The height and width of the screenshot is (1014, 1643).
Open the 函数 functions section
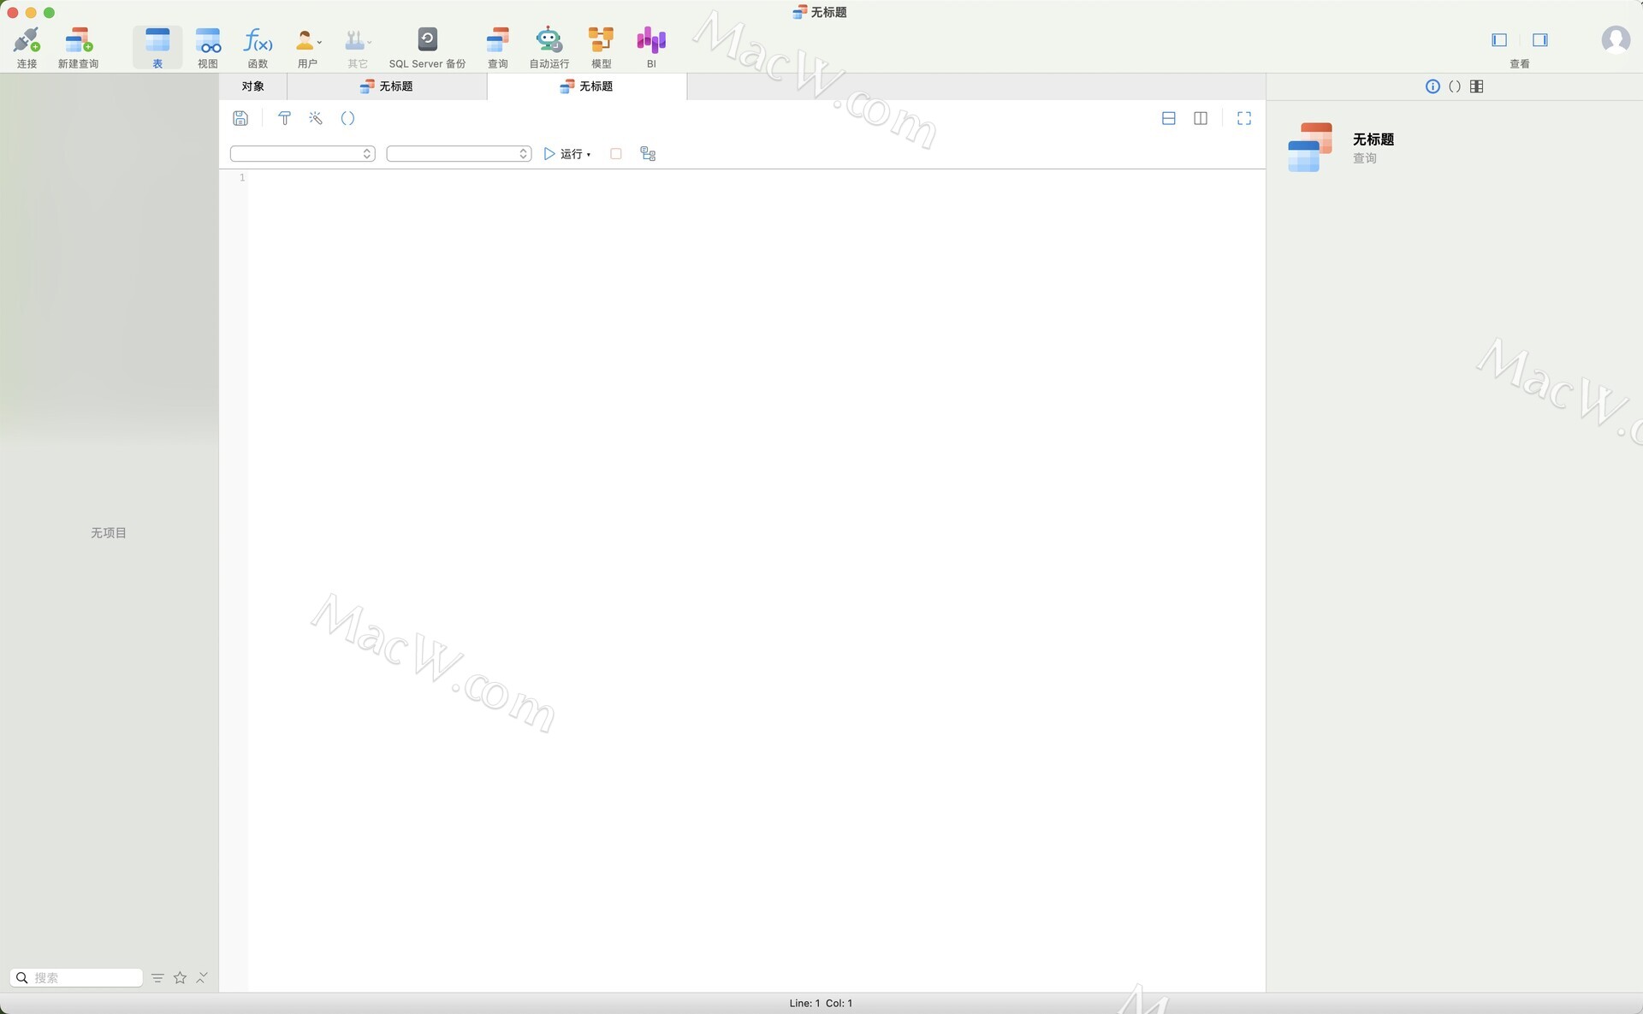pos(258,48)
